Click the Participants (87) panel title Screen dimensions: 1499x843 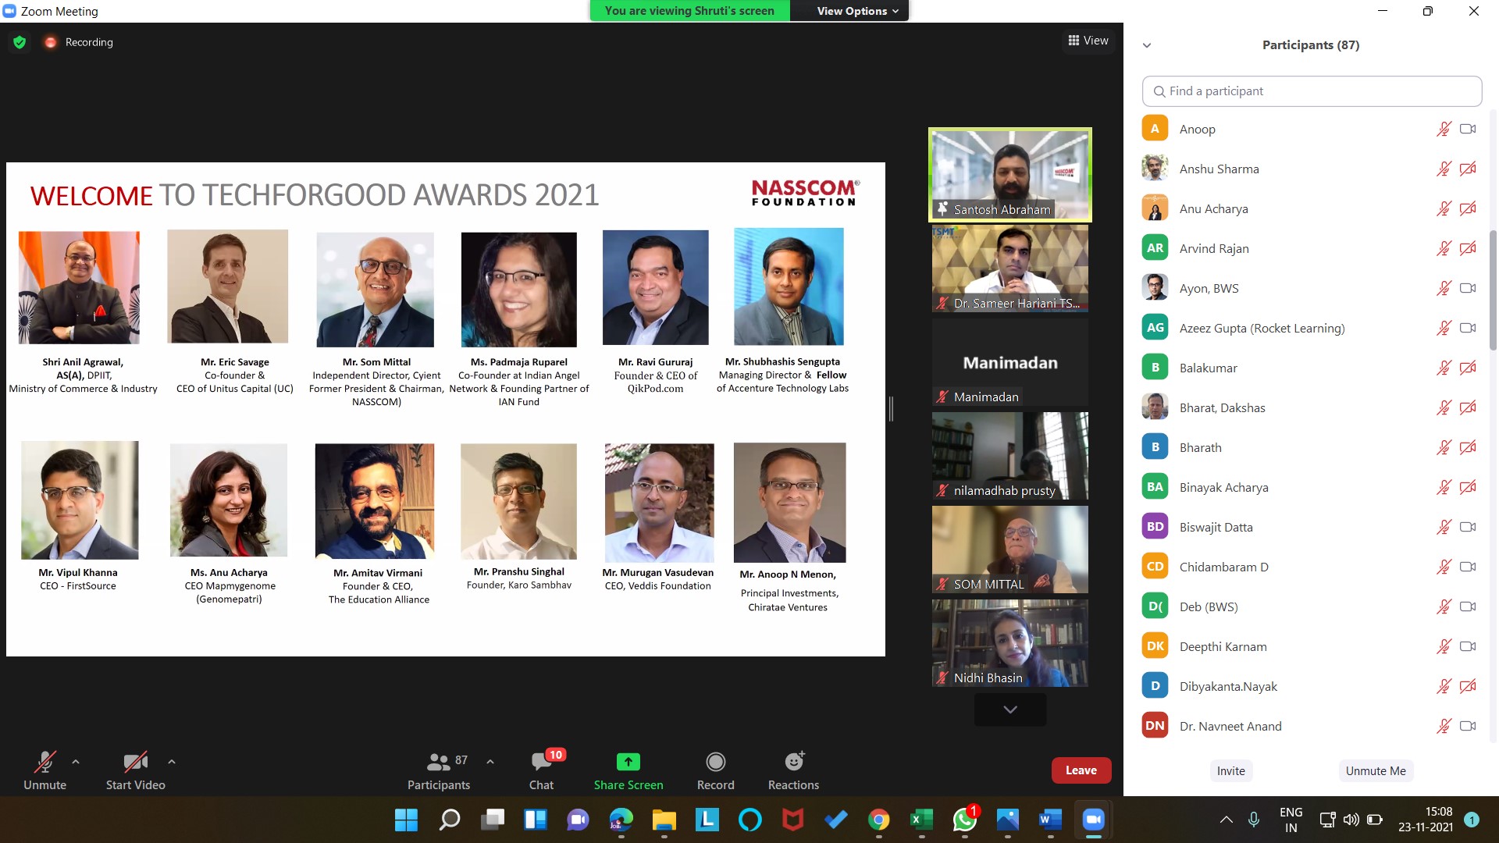coord(1311,45)
